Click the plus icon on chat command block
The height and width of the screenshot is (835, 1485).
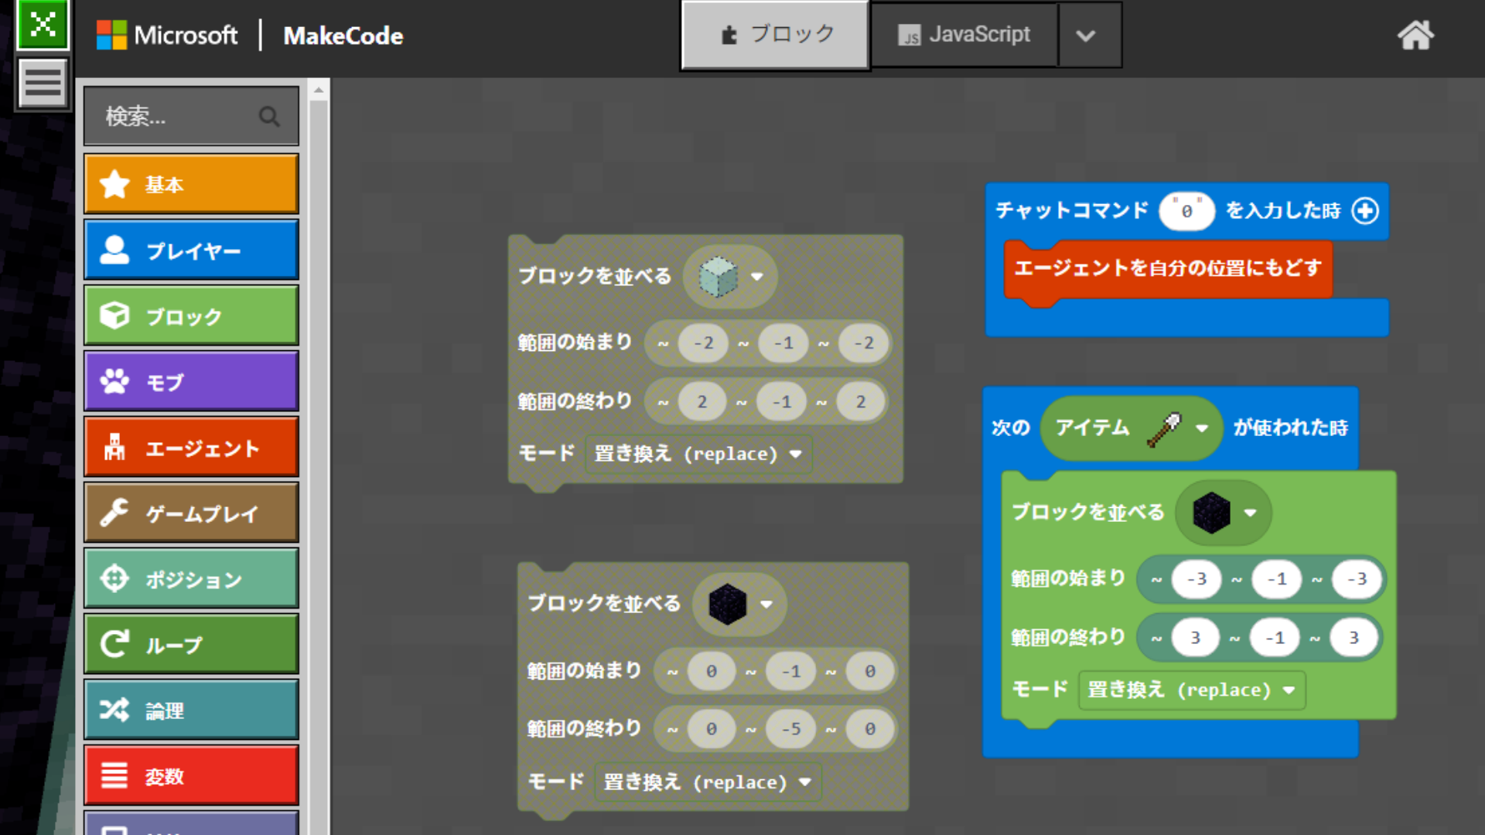pyautogui.click(x=1365, y=210)
